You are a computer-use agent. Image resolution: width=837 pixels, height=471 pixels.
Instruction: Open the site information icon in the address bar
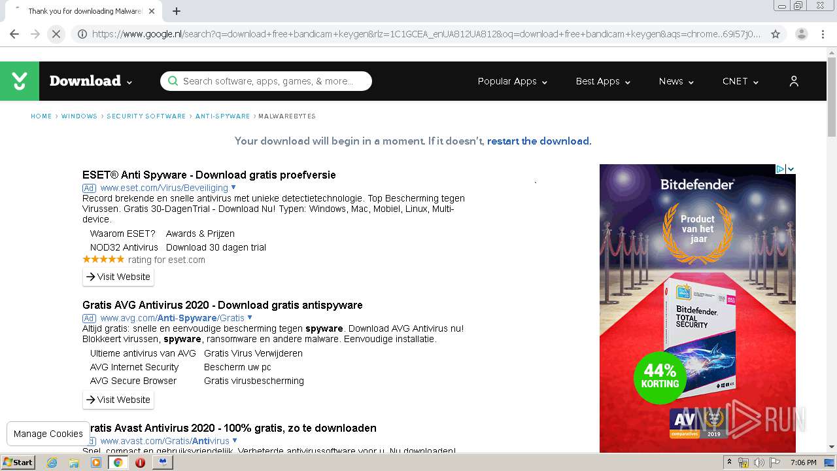(82, 34)
